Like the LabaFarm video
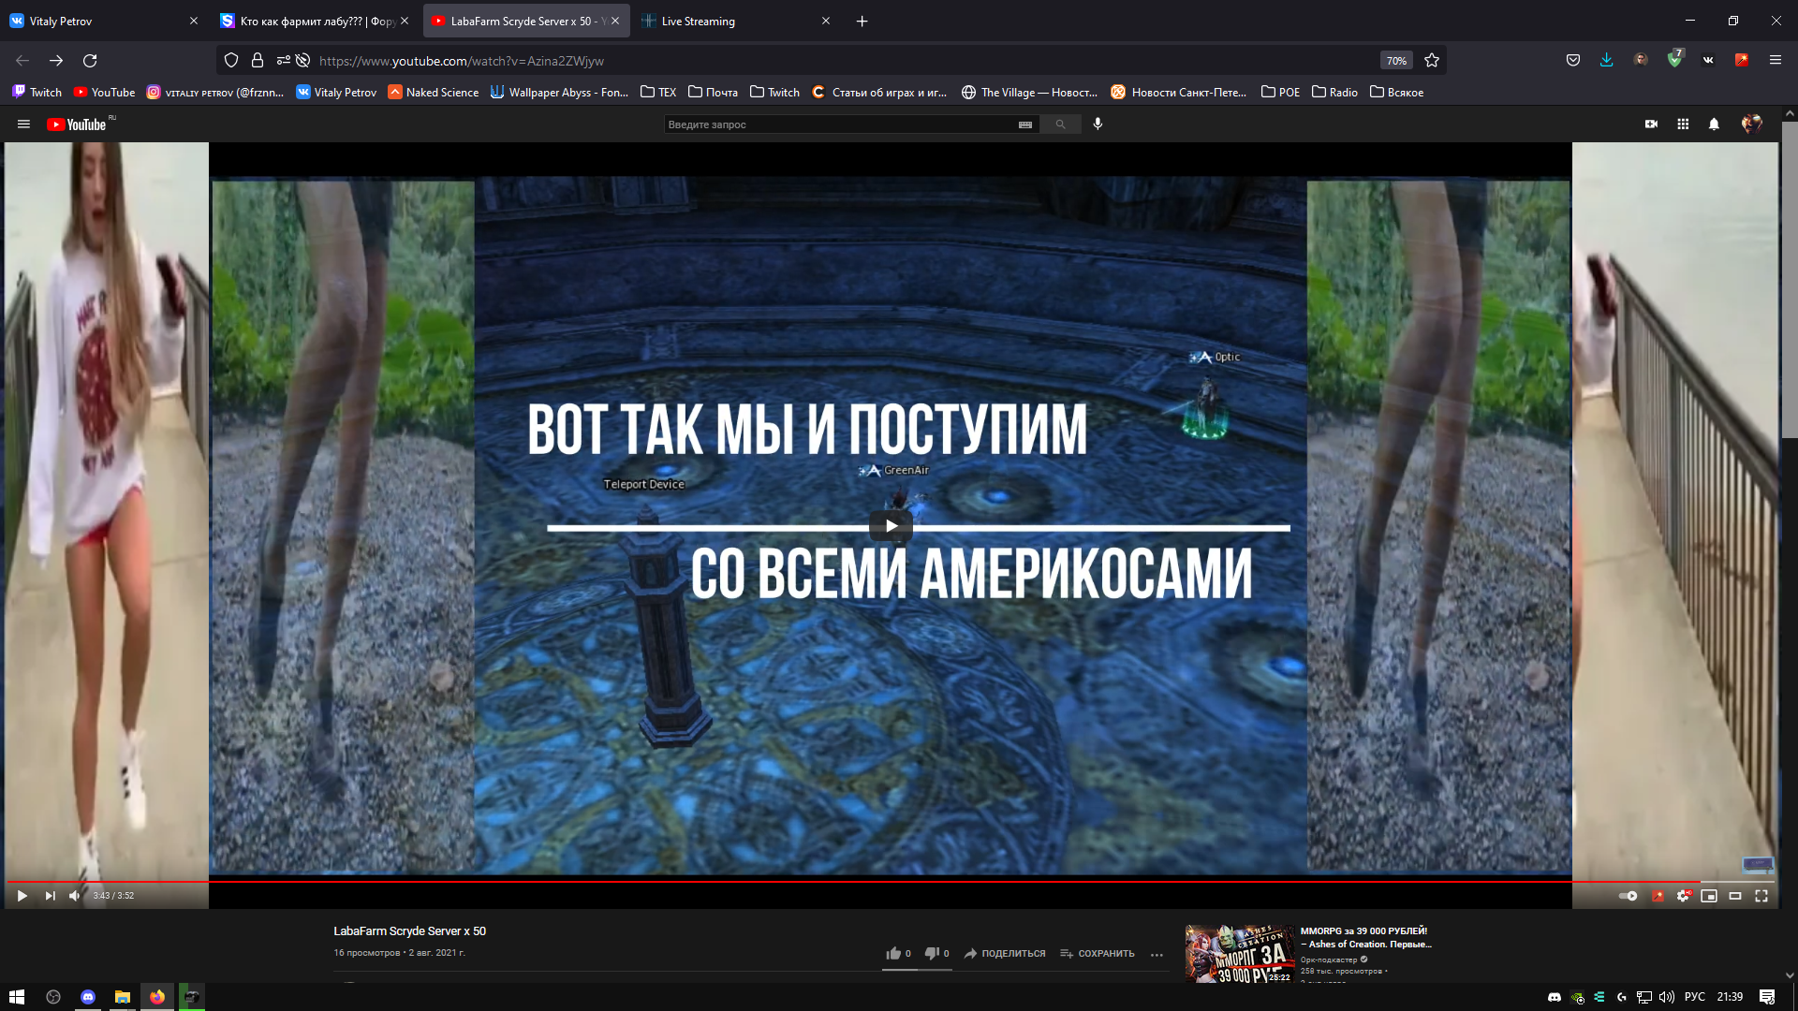The width and height of the screenshot is (1798, 1011). 894,953
